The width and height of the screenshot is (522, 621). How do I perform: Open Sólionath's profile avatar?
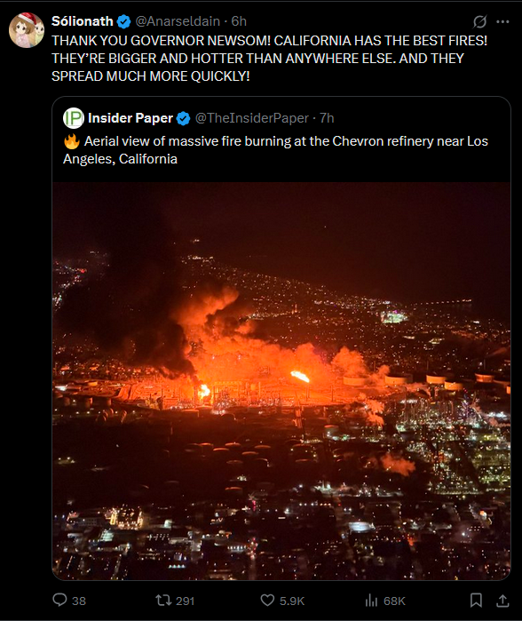point(27,30)
